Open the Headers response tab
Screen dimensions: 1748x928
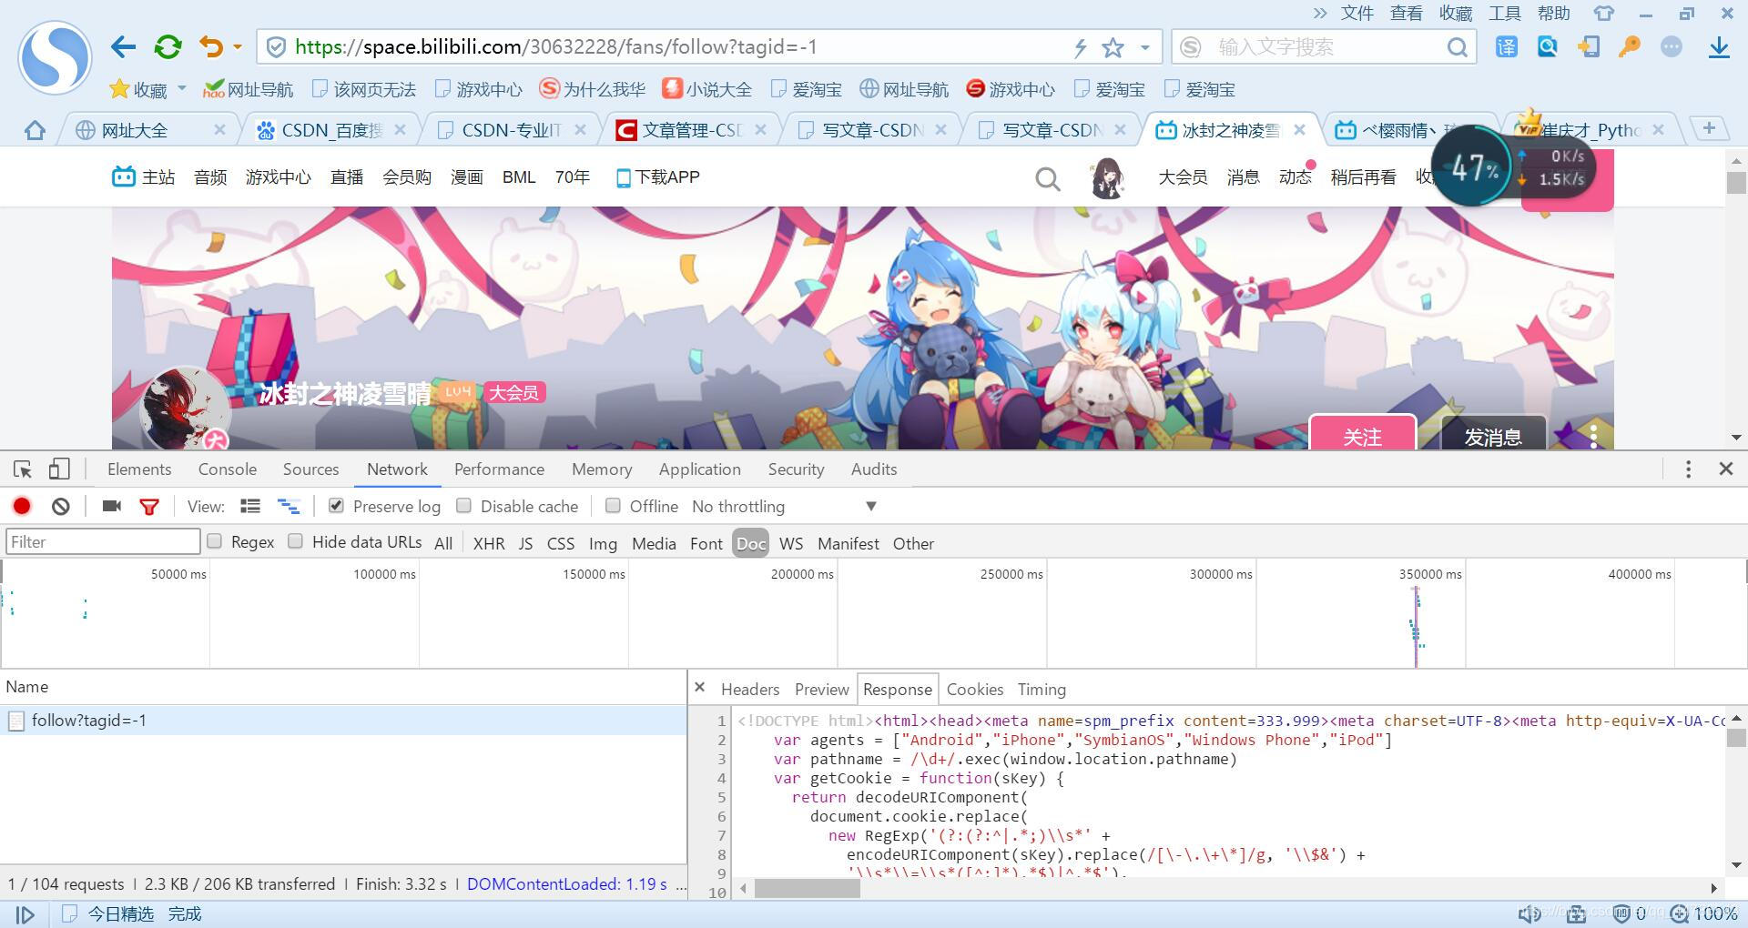click(750, 690)
